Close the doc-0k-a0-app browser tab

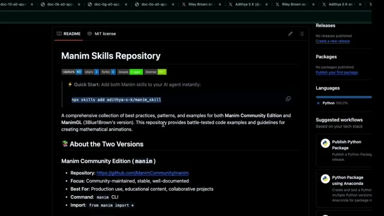click(x=79, y=4)
